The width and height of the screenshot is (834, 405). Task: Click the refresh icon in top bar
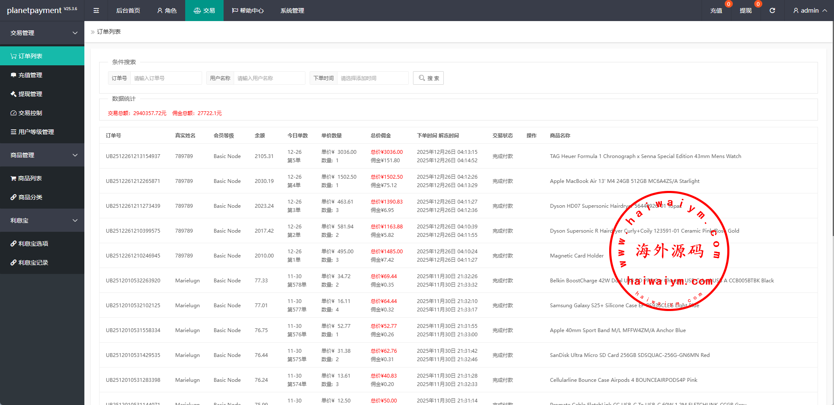point(772,11)
